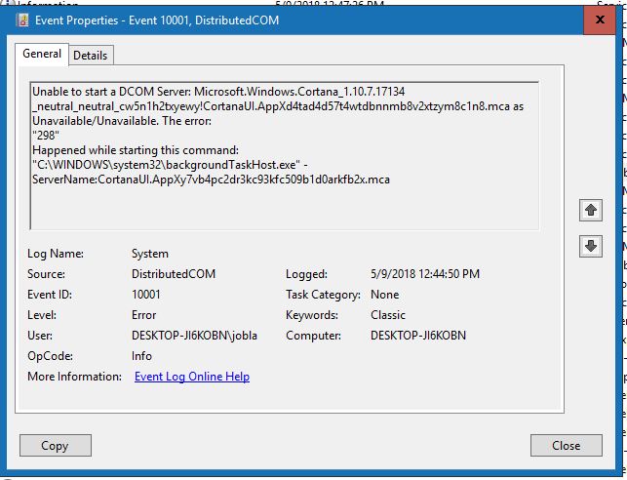
Task: Switch to the Details tab
Action: click(91, 56)
